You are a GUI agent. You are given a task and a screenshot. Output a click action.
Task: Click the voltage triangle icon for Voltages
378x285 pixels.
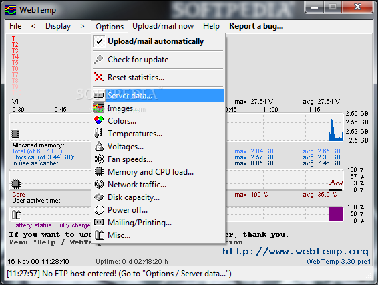[x=99, y=146]
